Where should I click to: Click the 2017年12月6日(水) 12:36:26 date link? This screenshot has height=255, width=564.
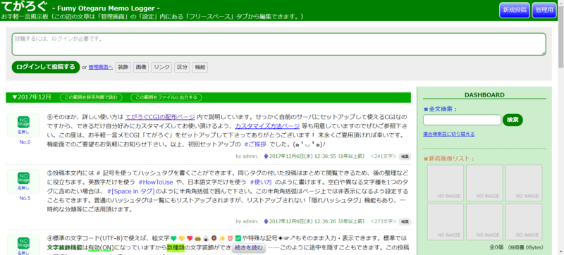pos(302,221)
